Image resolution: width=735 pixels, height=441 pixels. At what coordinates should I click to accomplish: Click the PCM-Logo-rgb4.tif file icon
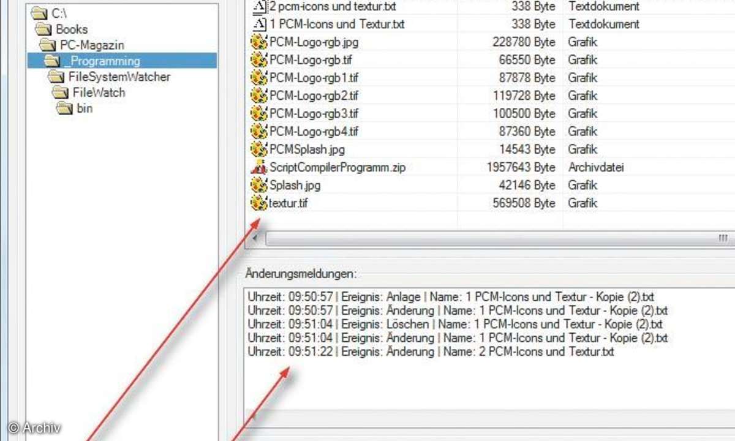tap(260, 131)
